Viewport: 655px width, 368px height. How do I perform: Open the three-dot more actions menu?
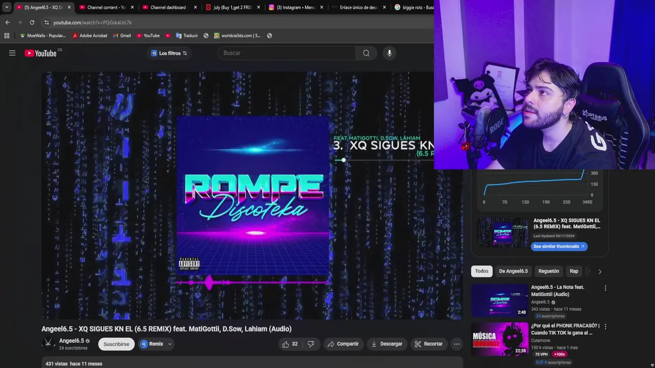(x=456, y=344)
